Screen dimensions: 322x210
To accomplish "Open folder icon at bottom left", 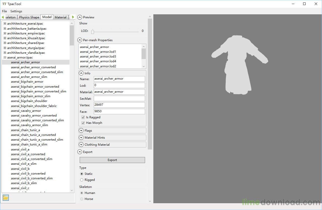I will [6, 198].
